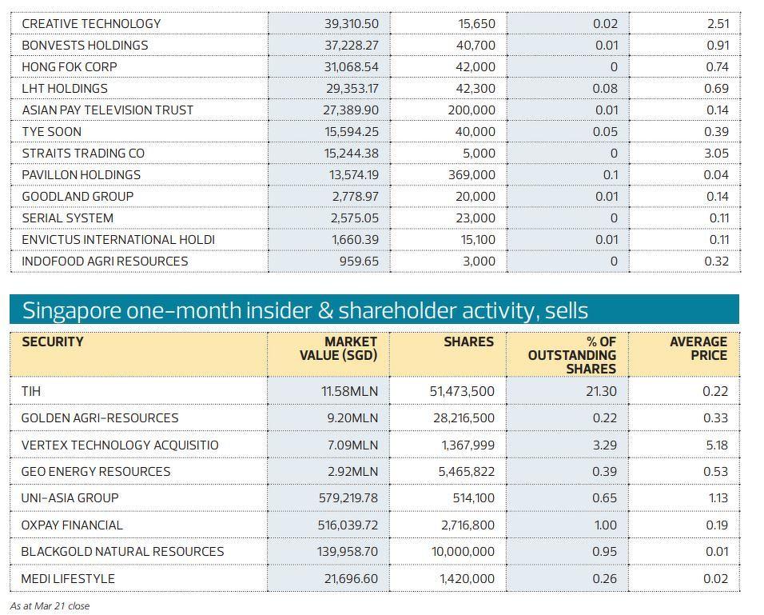Click the CREATIVE TECHNOLOGY security name
764x615 pixels.
click(x=91, y=24)
